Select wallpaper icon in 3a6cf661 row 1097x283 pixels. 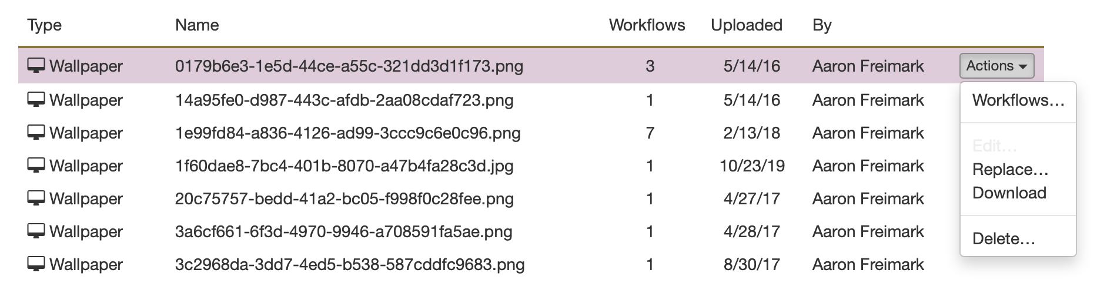pyautogui.click(x=36, y=232)
